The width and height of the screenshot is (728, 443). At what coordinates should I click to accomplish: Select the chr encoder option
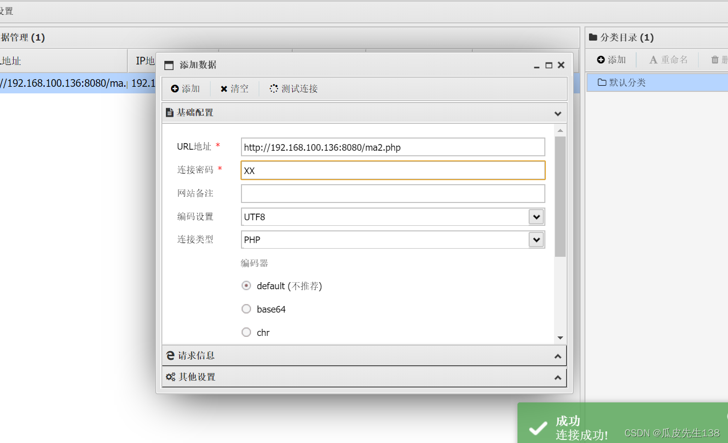[246, 332]
